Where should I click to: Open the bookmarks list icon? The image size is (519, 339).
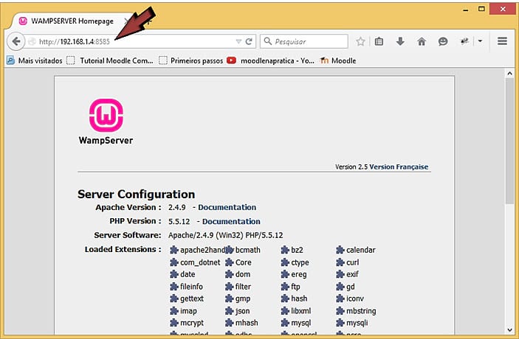pos(379,41)
